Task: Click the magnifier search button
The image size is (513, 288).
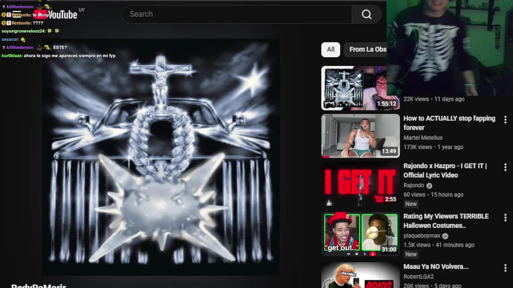Action: (x=367, y=14)
